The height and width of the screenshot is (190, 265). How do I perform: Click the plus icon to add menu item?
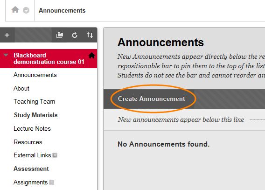7,35
